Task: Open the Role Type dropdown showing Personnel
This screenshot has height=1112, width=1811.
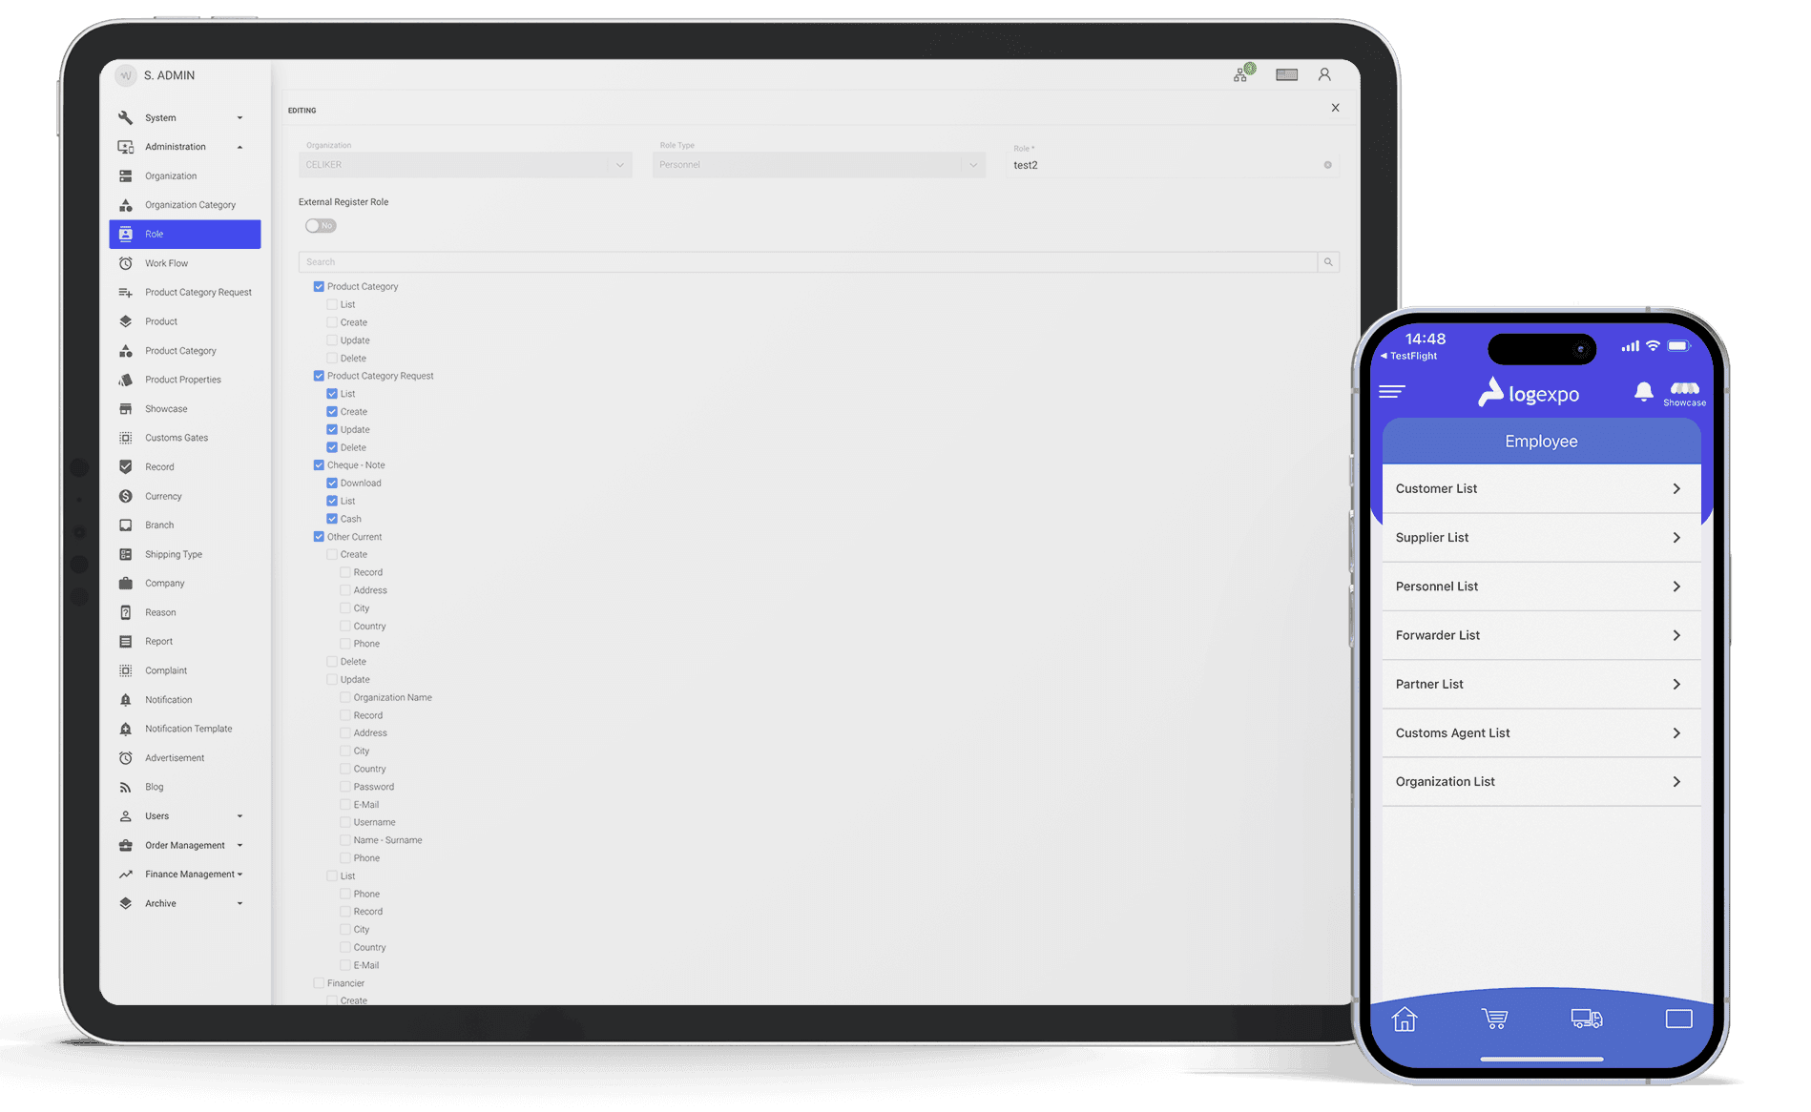Action: point(819,165)
